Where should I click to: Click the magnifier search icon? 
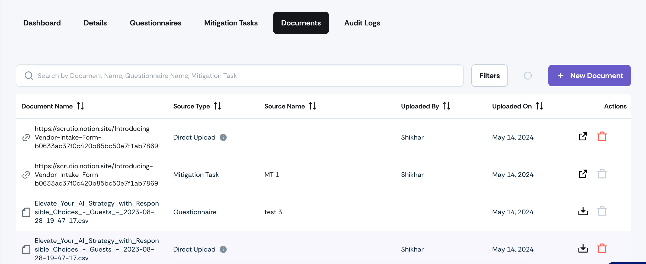click(29, 76)
